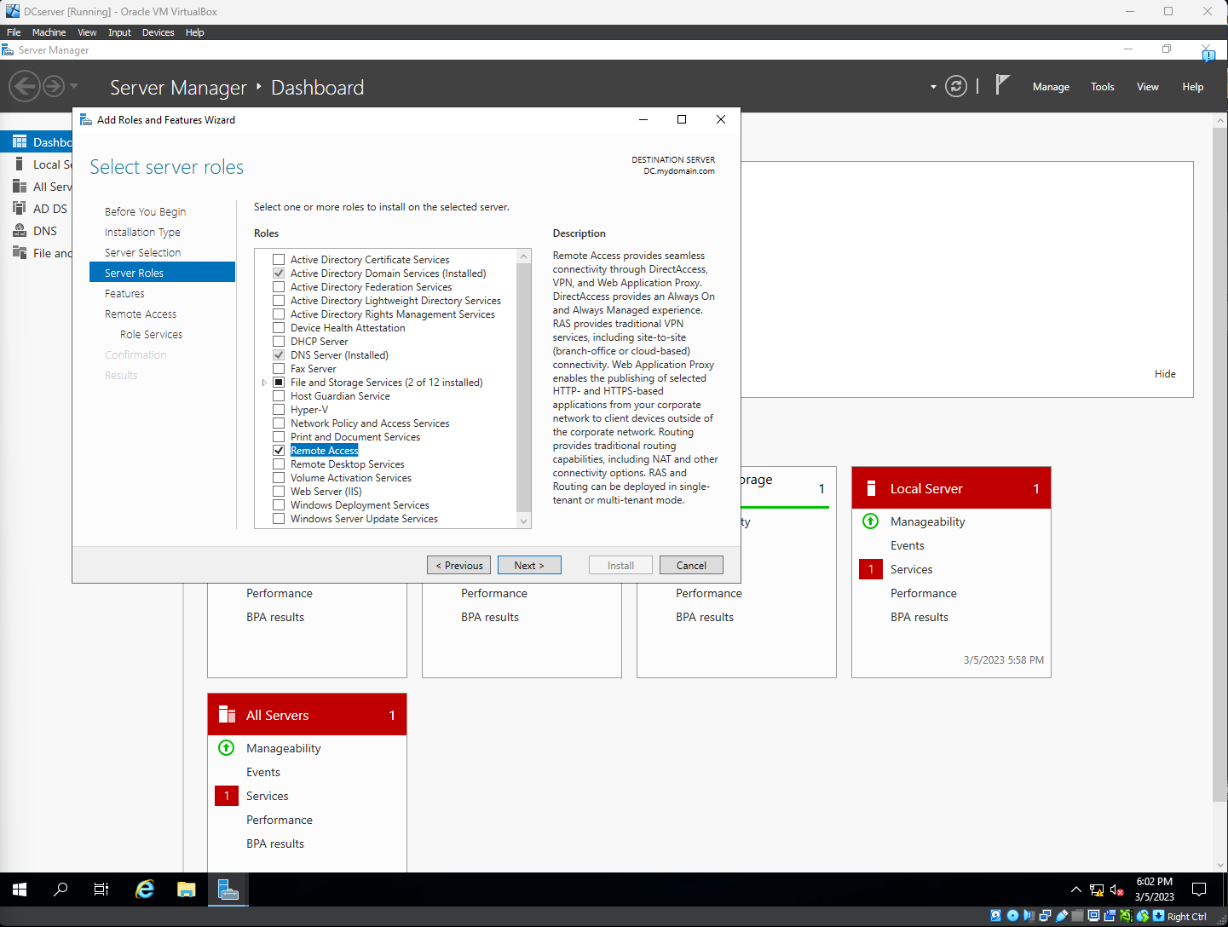
Task: Cancel the Add Roles wizard
Action: coord(691,565)
